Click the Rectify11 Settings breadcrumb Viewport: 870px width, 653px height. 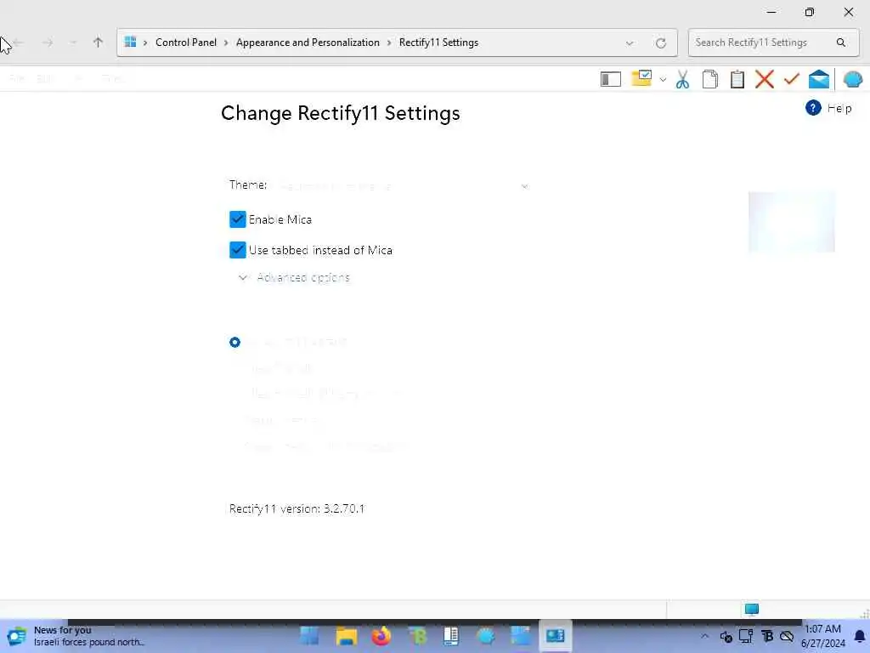click(x=438, y=43)
